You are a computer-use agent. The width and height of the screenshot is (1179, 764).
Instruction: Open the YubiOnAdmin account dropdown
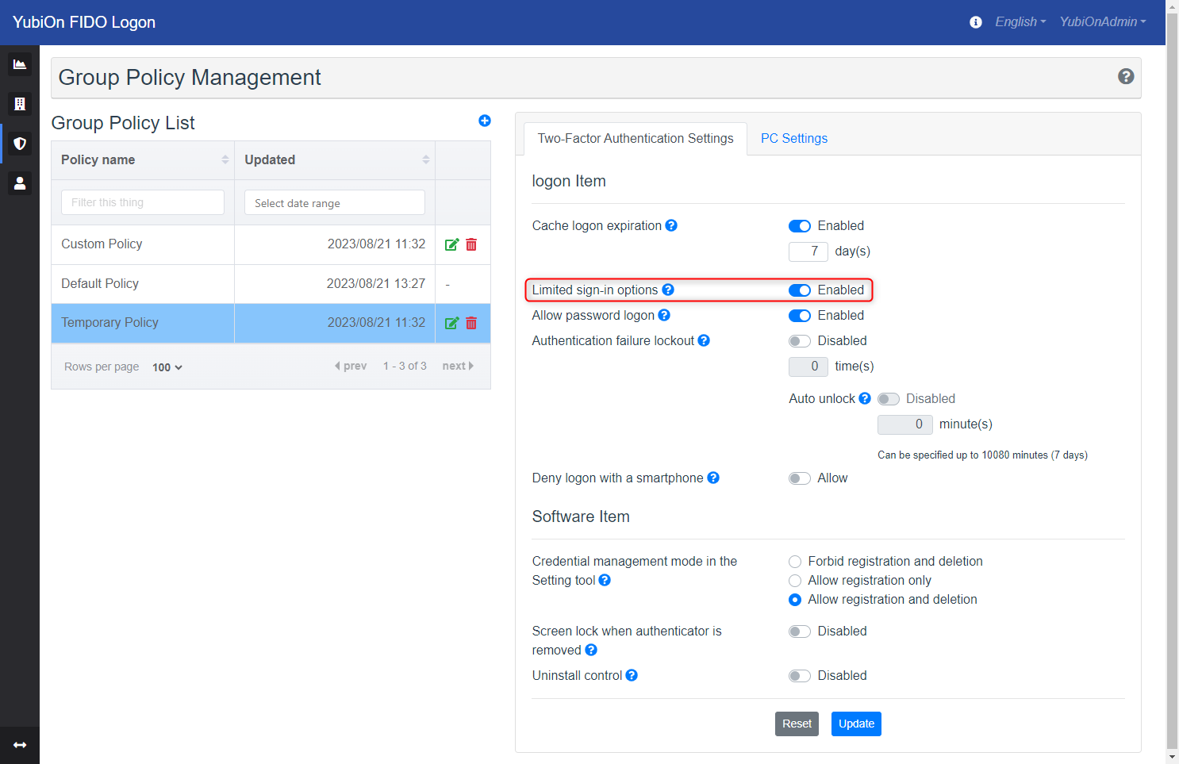(x=1103, y=22)
